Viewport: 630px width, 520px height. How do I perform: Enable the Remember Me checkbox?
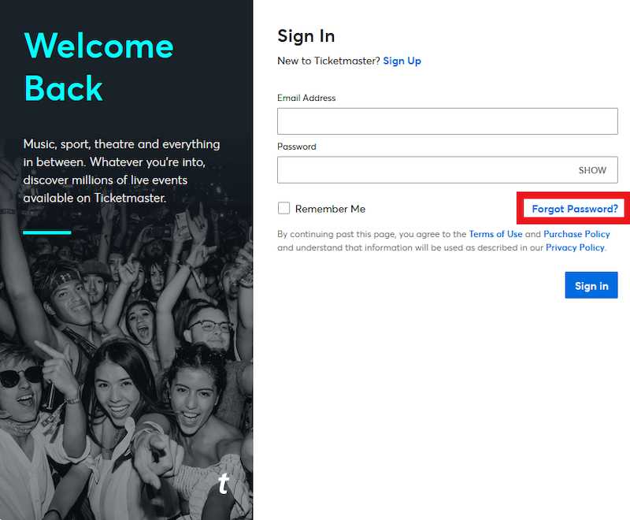(x=284, y=209)
